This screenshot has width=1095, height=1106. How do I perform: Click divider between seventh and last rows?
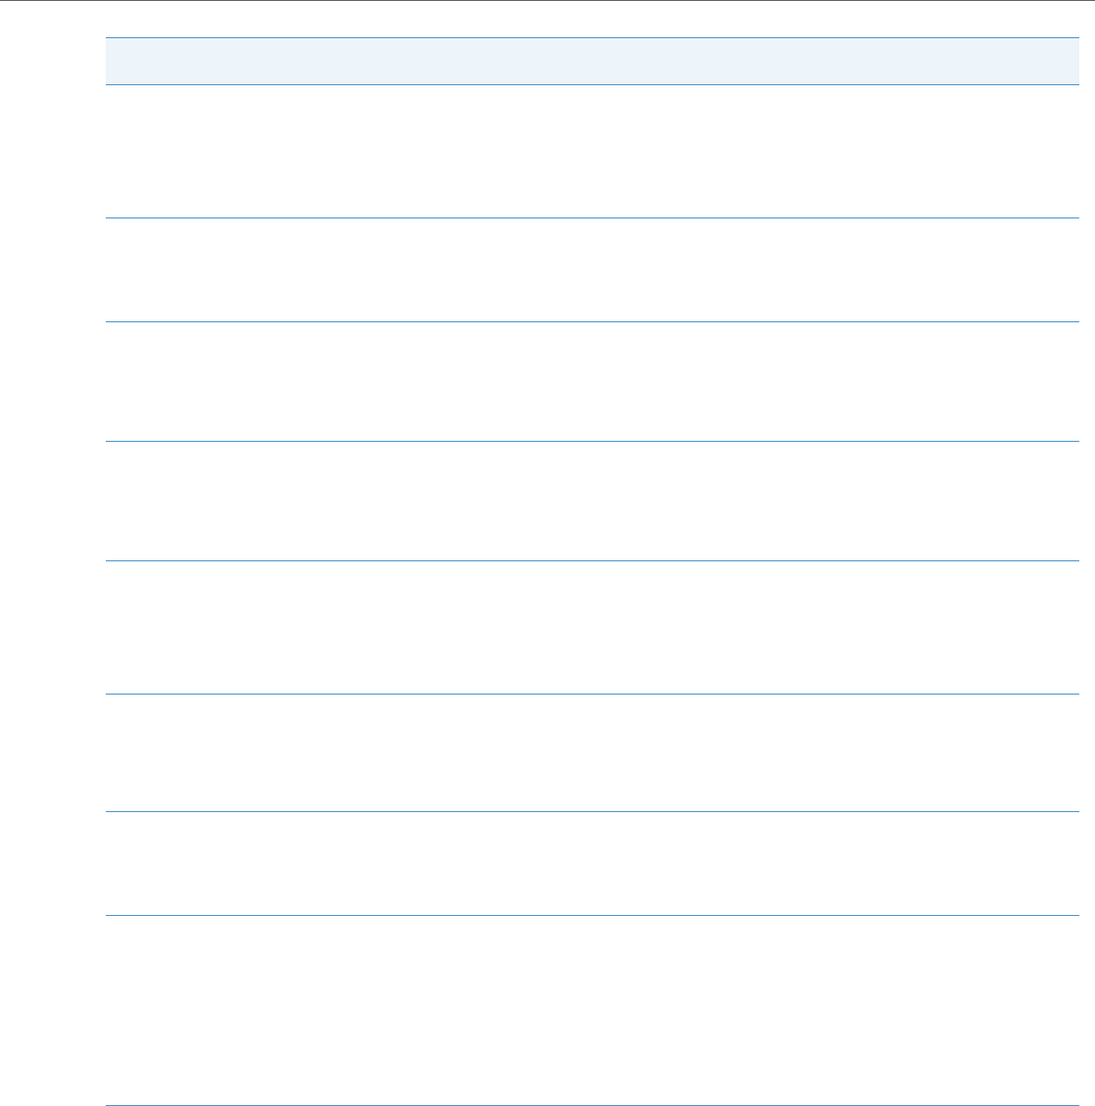point(593,916)
